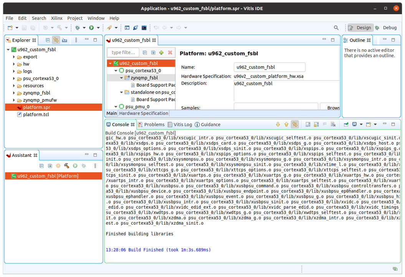Open the Project menu
The height and width of the screenshot is (277, 405).
click(x=75, y=18)
